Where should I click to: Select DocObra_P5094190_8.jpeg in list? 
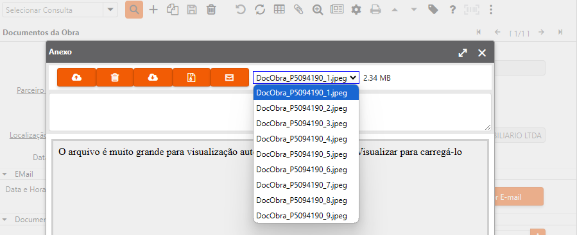click(306, 200)
